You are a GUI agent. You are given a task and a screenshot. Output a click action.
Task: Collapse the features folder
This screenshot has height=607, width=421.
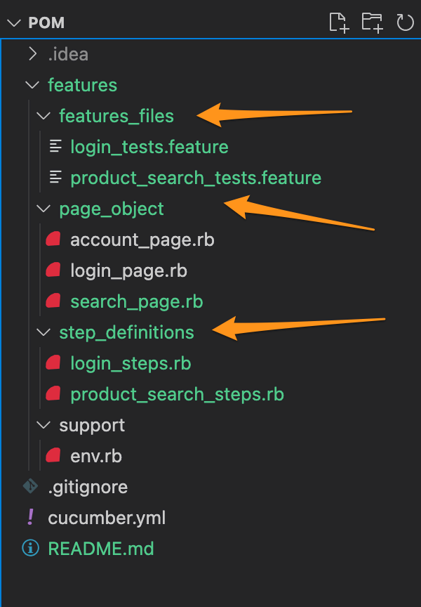tap(32, 85)
